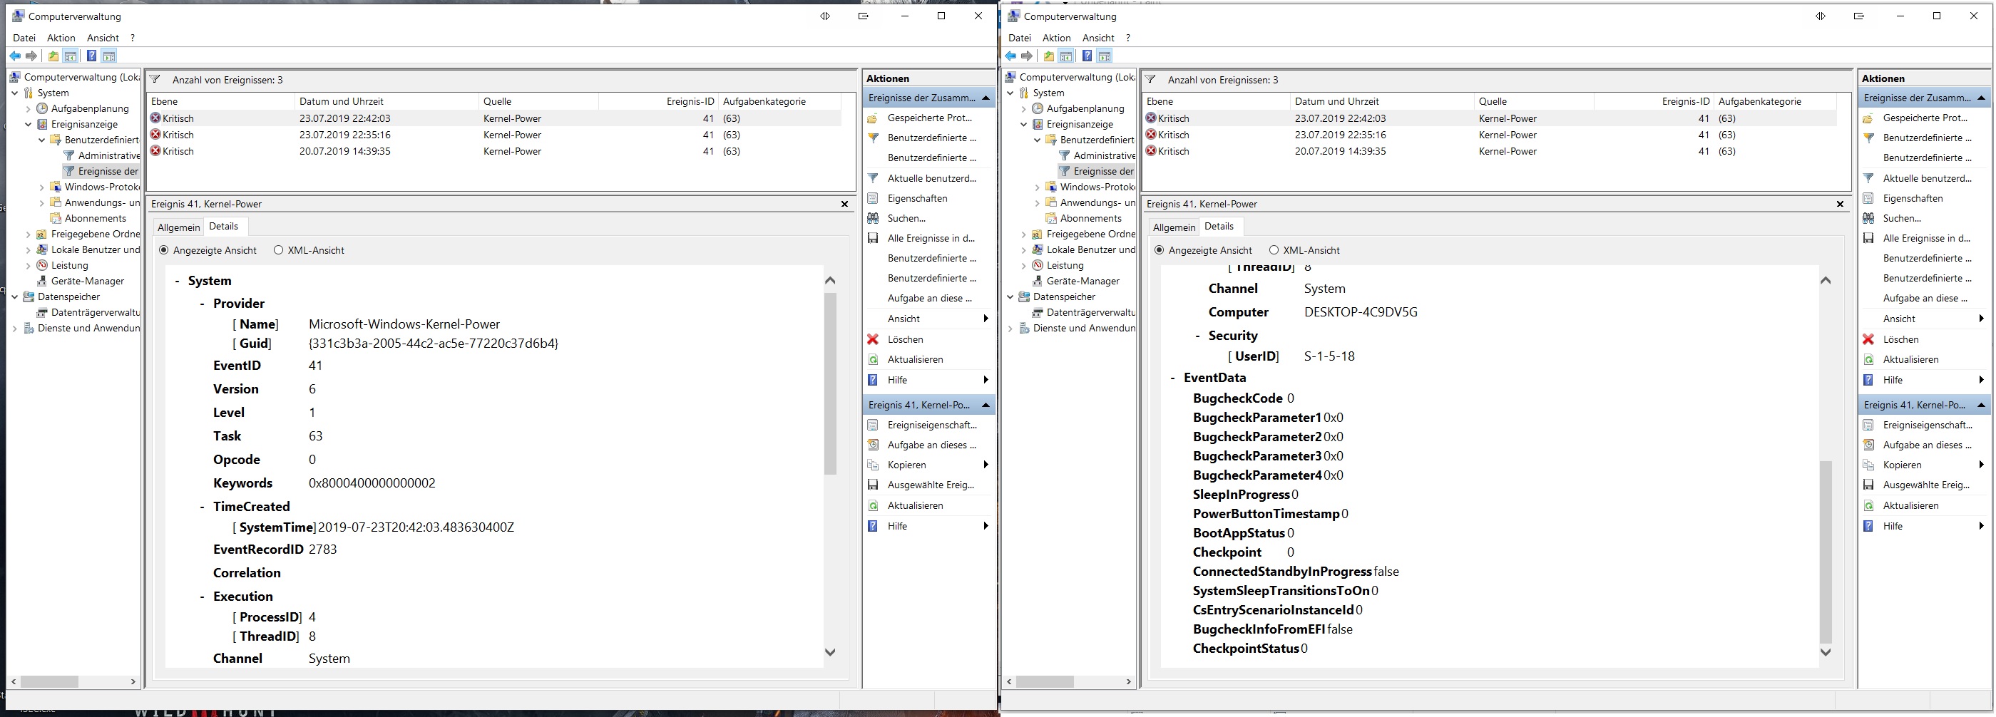Switch to Allgemein tab in right window
The height and width of the screenshot is (717, 1996).
[1174, 227]
